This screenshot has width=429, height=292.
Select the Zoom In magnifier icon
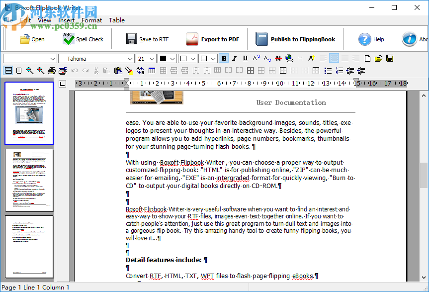pos(41,70)
